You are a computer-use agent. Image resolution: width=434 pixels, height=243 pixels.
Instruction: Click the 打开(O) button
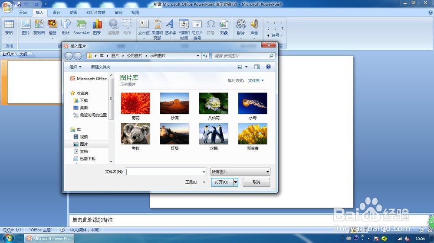pos(222,182)
